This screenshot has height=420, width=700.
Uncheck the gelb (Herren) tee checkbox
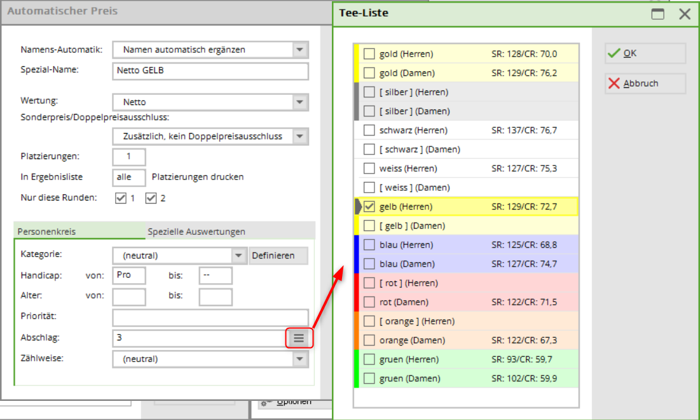point(369,207)
